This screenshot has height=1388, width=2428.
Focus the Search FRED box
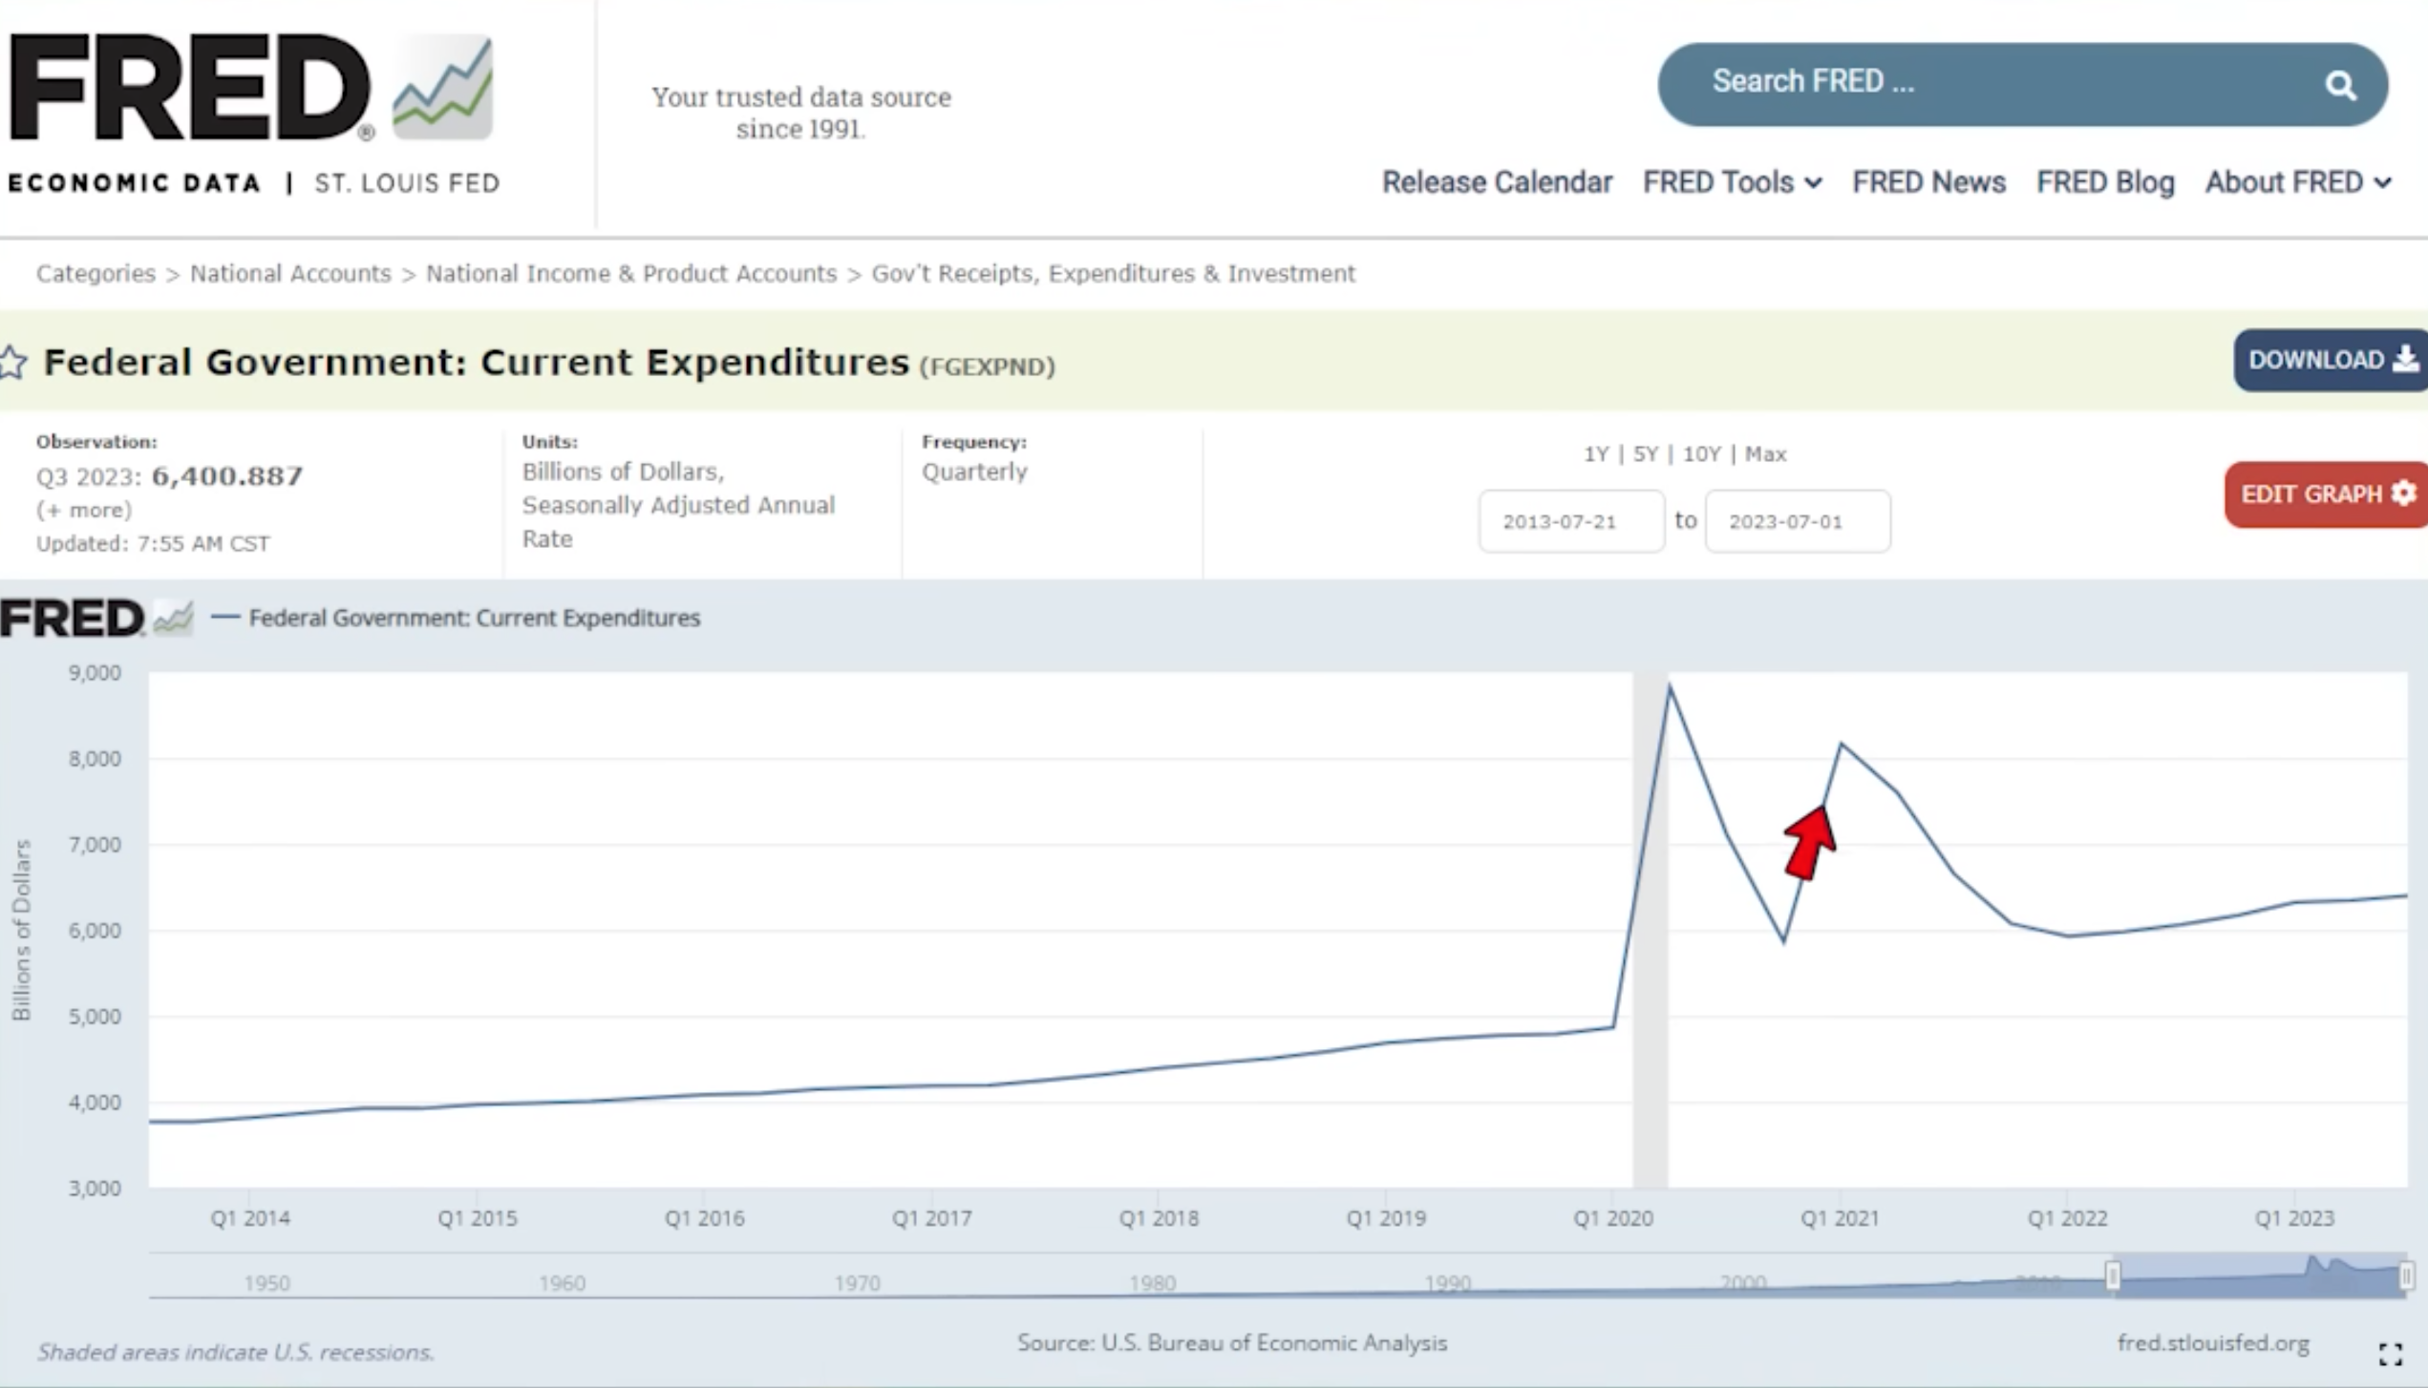[x=1987, y=83]
